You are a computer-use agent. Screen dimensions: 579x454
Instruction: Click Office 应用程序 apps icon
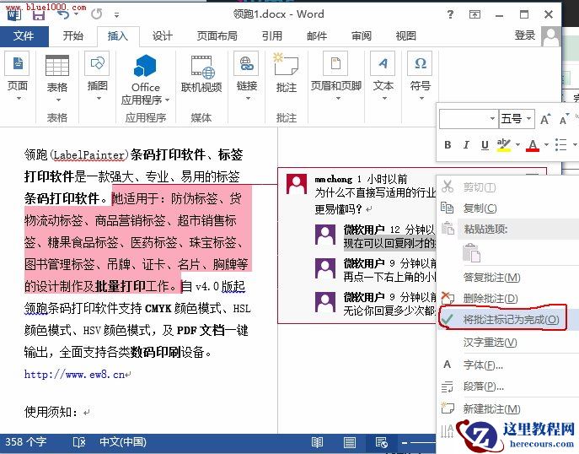point(146,79)
